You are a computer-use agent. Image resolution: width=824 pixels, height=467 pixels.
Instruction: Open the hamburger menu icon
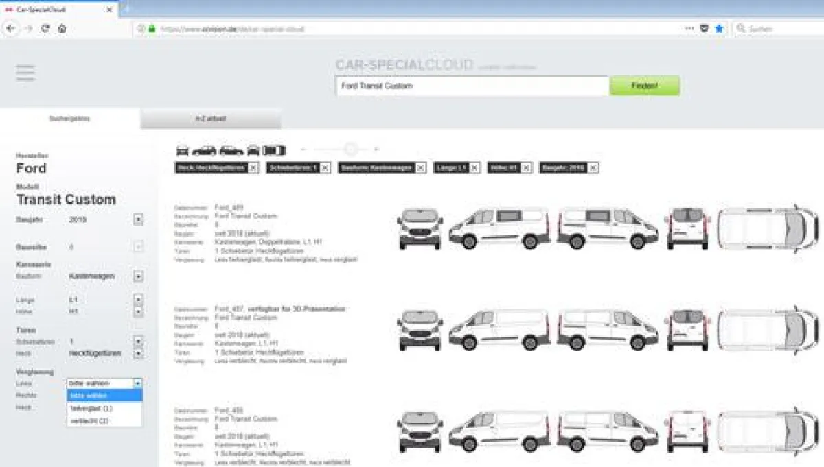coord(25,73)
